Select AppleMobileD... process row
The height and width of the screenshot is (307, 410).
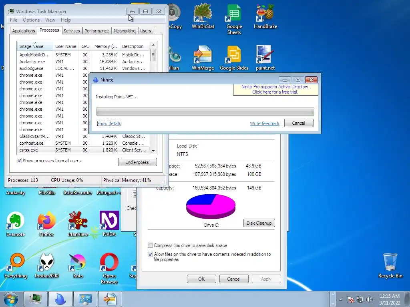(x=83, y=55)
